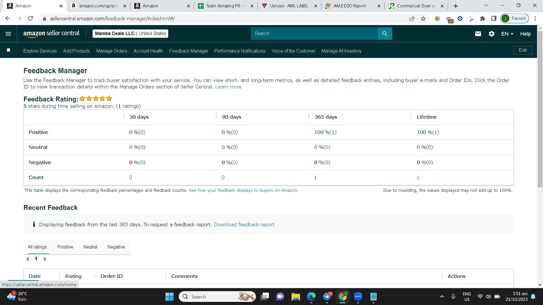Click Learn more link

pos(228,87)
